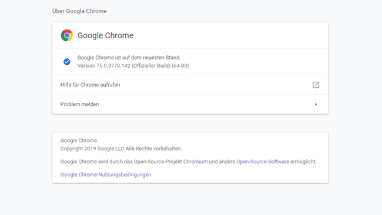Click the 'Google Chrome' label above the copyright line

tap(79, 140)
